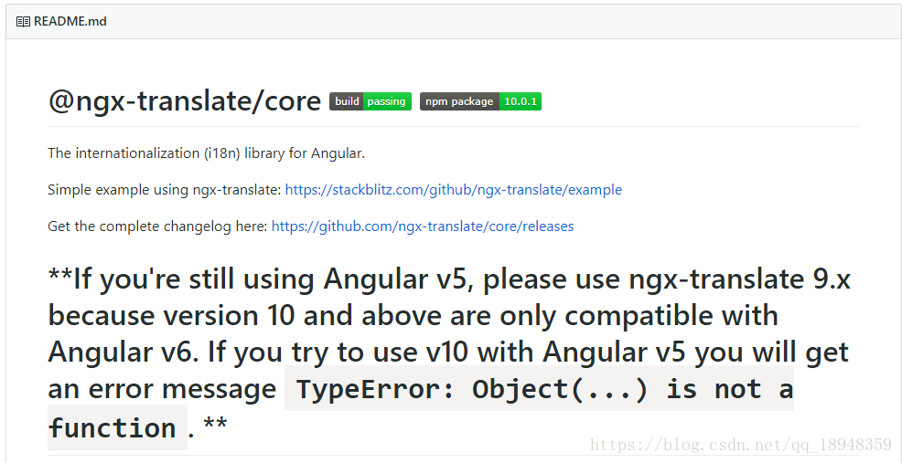
Task: Click the 'Simple example using ngx-translate' text
Action: click(165, 190)
